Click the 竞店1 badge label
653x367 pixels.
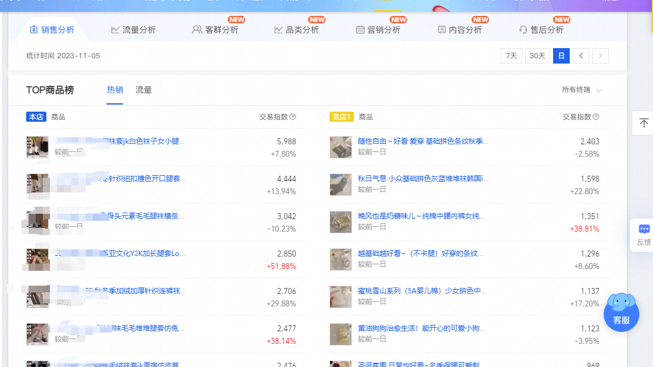click(341, 117)
